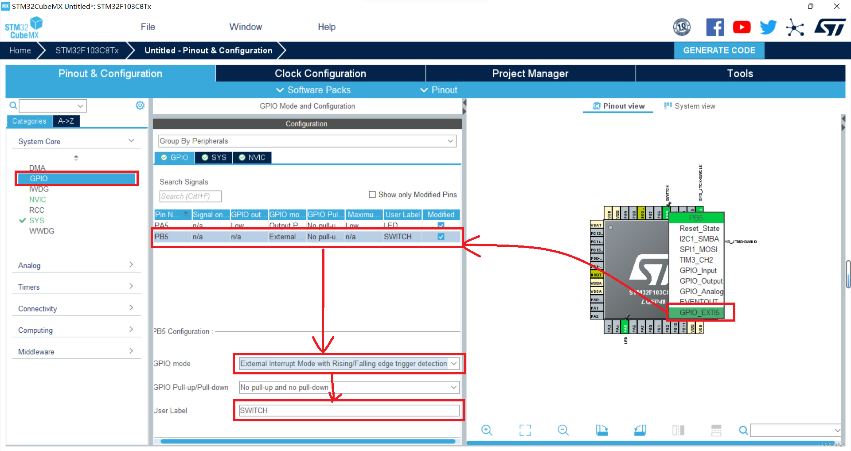Fit the chip view to window
The width and height of the screenshot is (851, 451).
525,430
